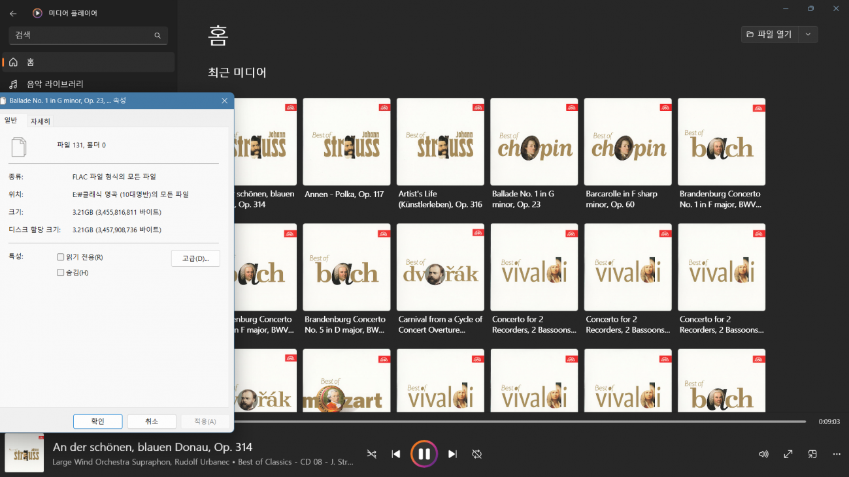Switch to full screen view
This screenshot has height=477, width=849.
[x=788, y=454]
